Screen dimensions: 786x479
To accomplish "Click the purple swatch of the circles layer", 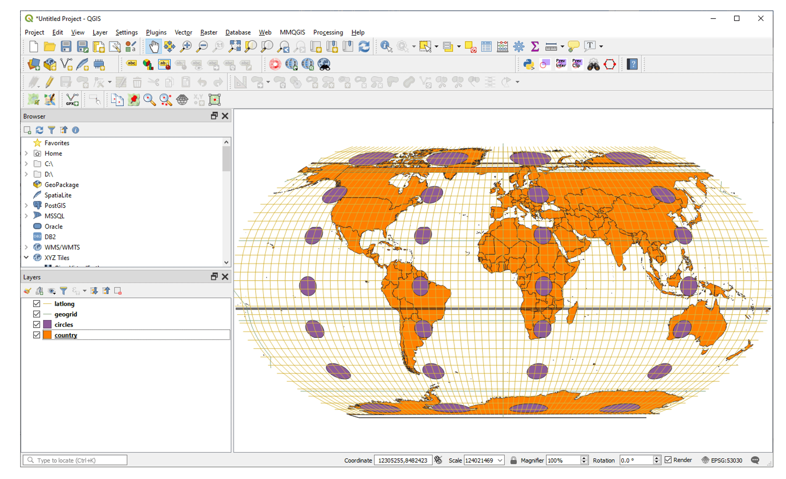I will (x=47, y=324).
